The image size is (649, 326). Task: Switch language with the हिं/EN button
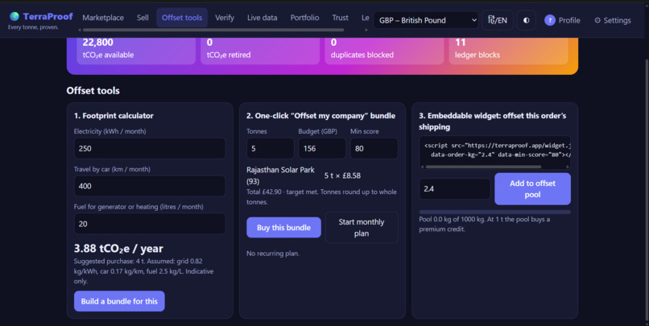(x=497, y=20)
